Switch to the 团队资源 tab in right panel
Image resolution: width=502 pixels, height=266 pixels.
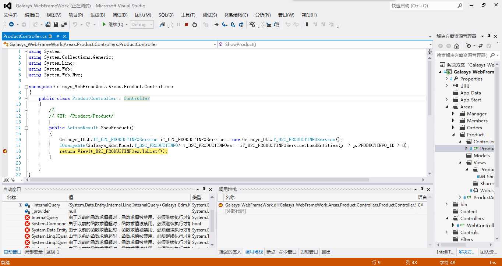(x=489, y=252)
